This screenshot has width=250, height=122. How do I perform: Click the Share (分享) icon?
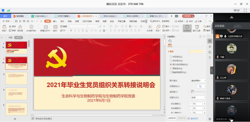point(196,21)
